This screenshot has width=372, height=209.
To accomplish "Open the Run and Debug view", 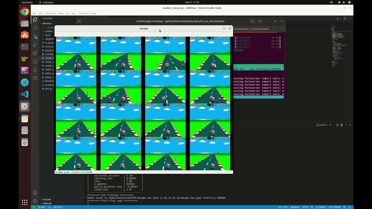I will coord(35,45).
